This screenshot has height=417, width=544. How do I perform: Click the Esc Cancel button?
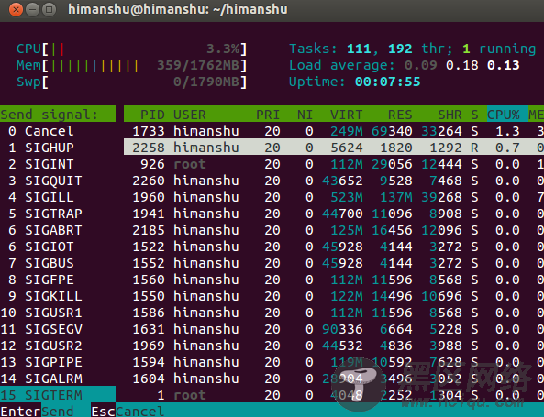pyautogui.click(x=128, y=412)
